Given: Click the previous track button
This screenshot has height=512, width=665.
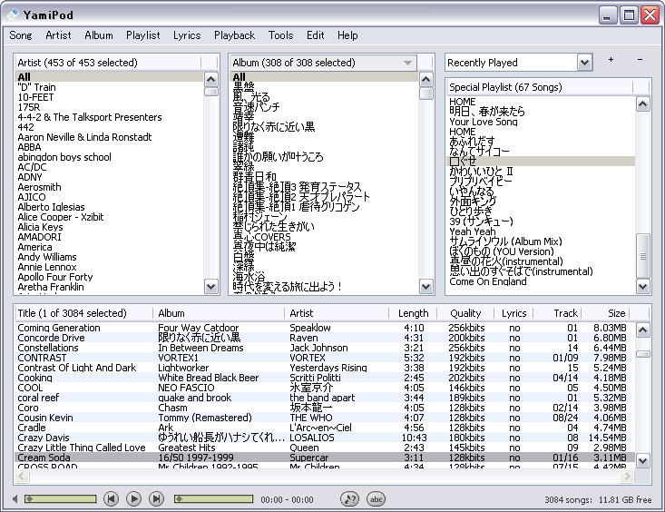Looking at the screenshot, I should 111,498.
